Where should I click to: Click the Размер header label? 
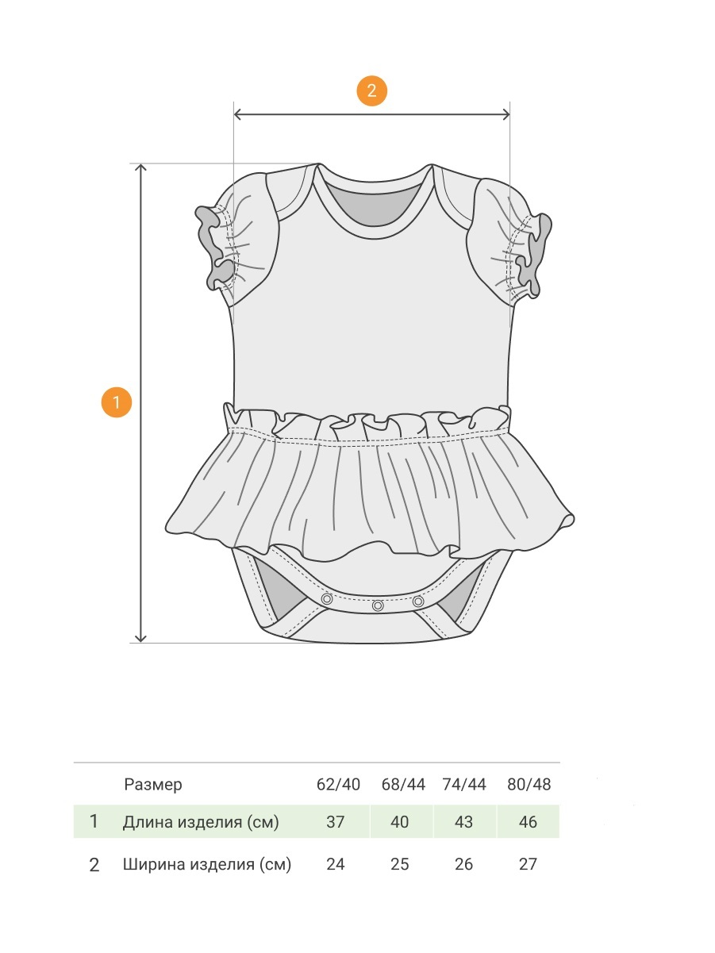click(x=153, y=785)
